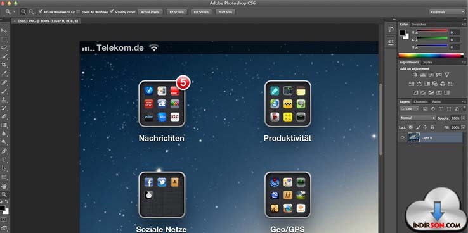Screen dimensions: 468x233
Task: Select the Horizontal Type tool
Action: click(4, 160)
